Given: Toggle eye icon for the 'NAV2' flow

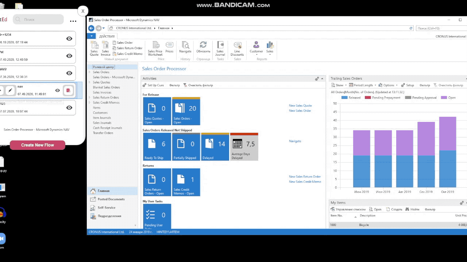Looking at the screenshot, I should tap(69, 73).
